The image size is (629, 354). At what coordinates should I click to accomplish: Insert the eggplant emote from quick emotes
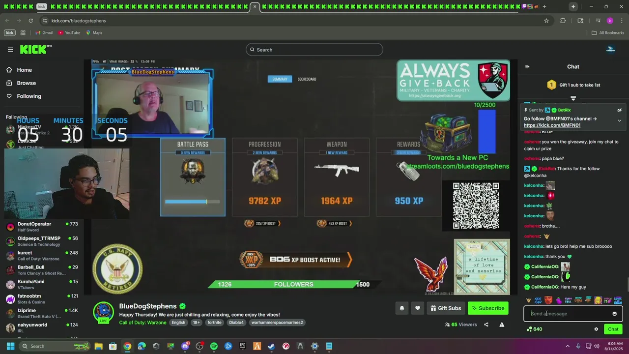point(558,300)
